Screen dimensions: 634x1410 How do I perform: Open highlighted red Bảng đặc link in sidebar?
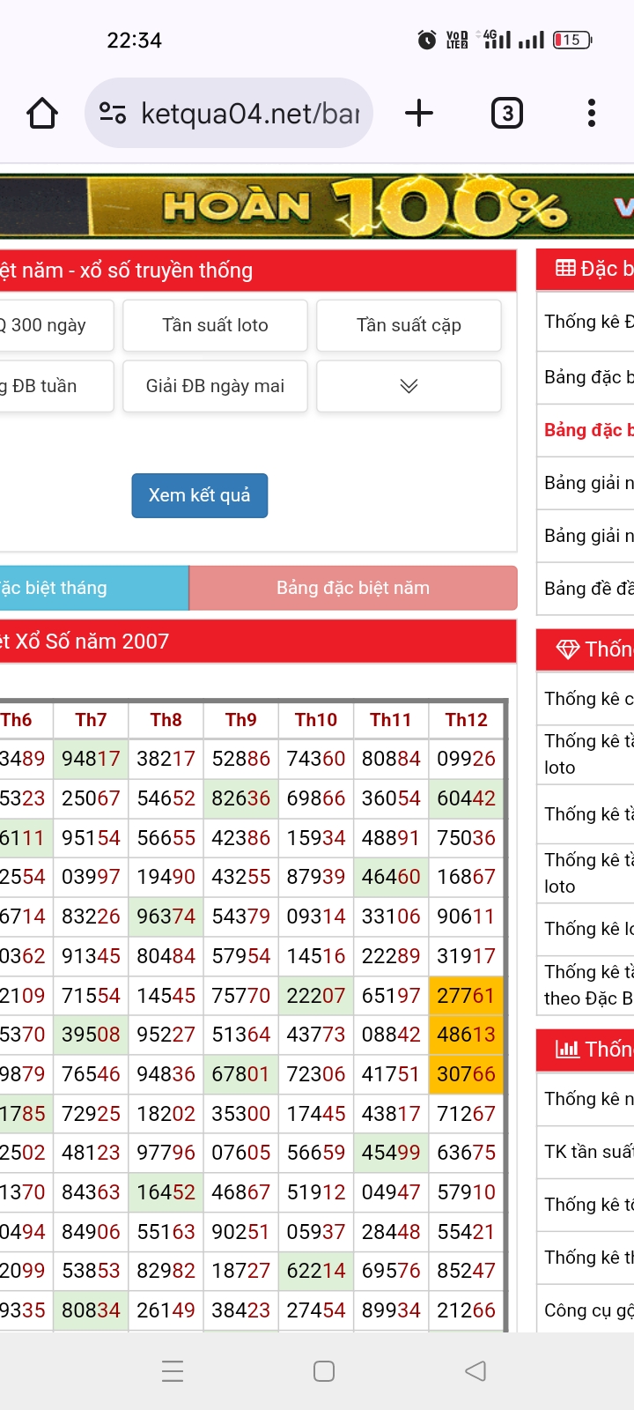tap(588, 430)
